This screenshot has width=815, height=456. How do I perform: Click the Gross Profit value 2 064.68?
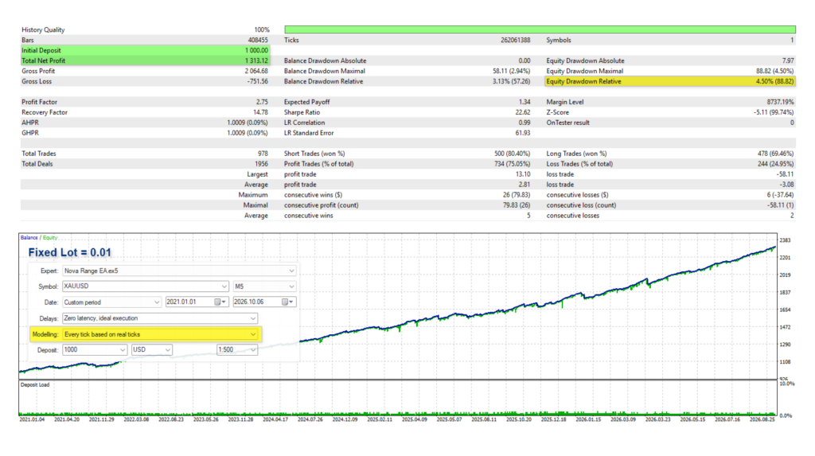coord(257,72)
